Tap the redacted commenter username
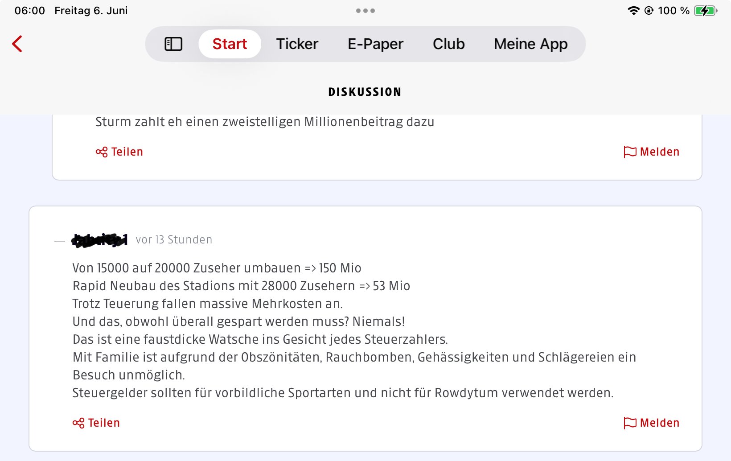 (100, 240)
